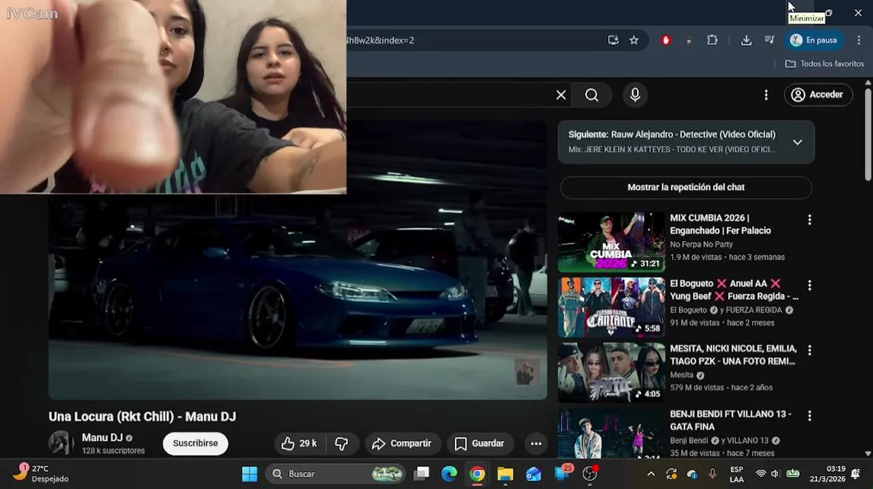This screenshot has width=873, height=489.
Task: Click the microphone in use tray icon
Action: tap(712, 474)
